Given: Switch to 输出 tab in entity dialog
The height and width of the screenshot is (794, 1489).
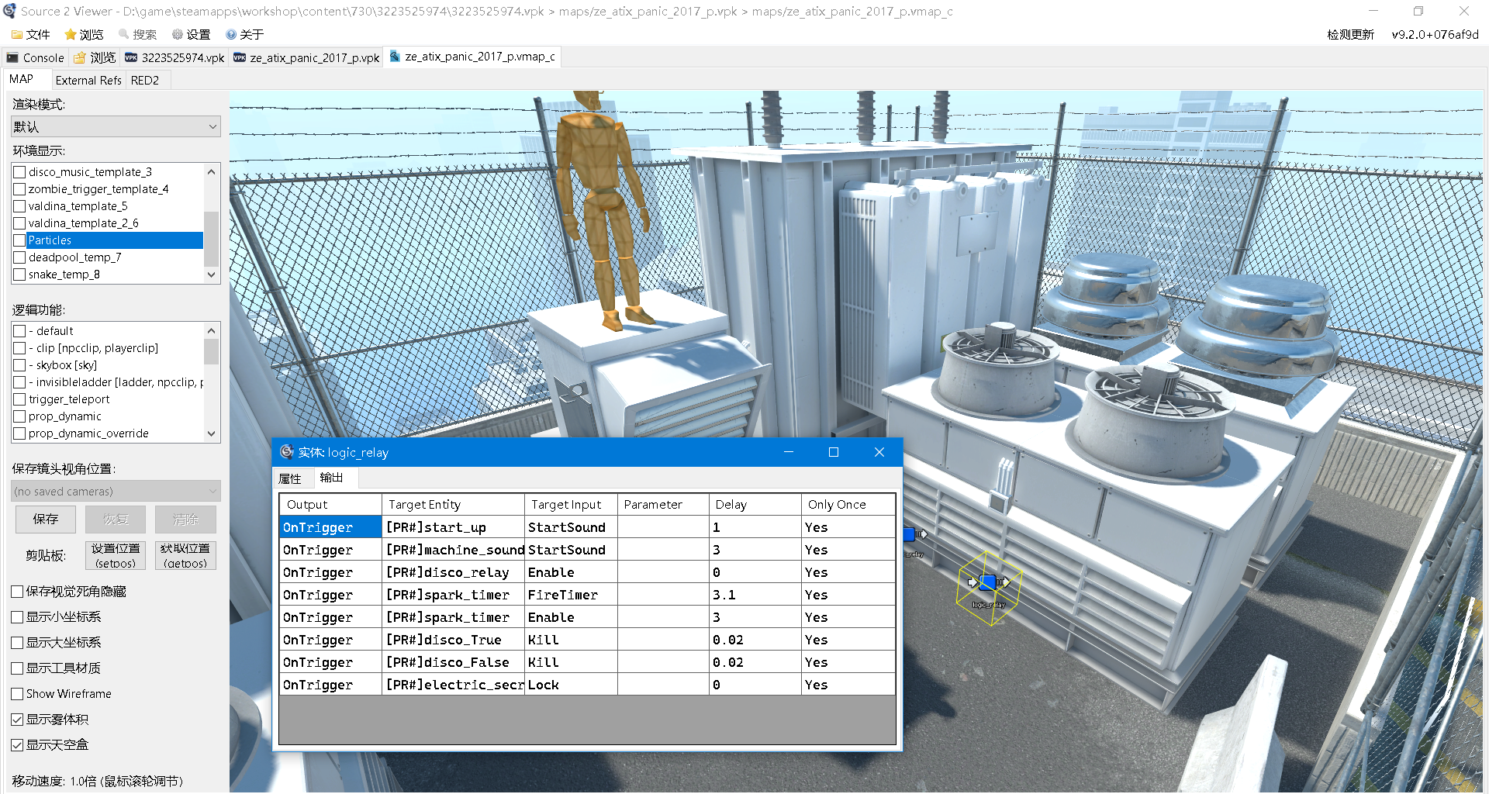Looking at the screenshot, I should [x=332, y=478].
